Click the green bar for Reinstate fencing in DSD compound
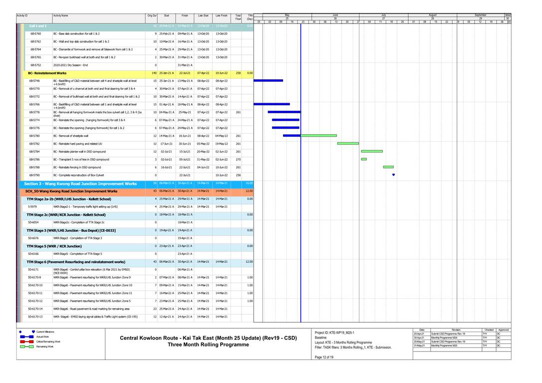542x383 pixels. point(388,167)
